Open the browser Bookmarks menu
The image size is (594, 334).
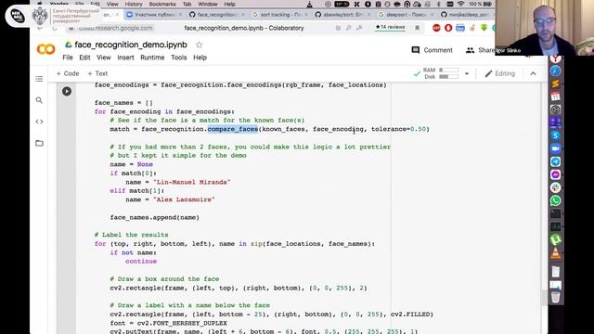click(x=162, y=4)
